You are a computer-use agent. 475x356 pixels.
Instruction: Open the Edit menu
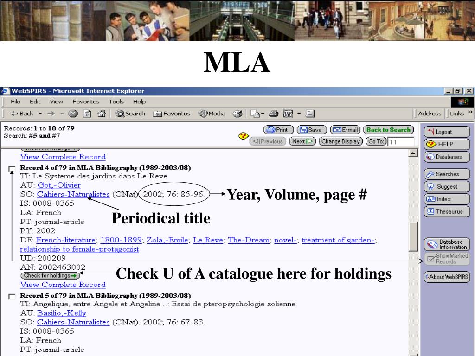tap(35, 102)
